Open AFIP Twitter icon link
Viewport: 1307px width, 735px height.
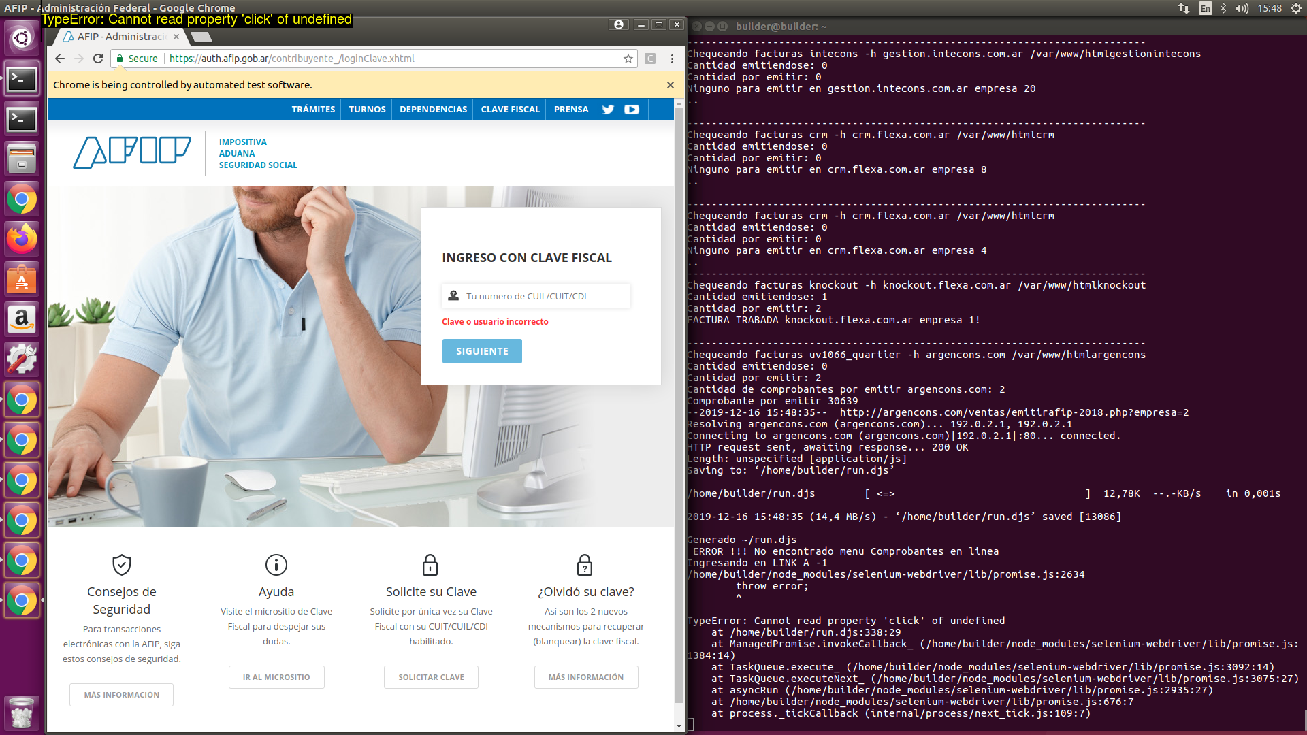(608, 110)
